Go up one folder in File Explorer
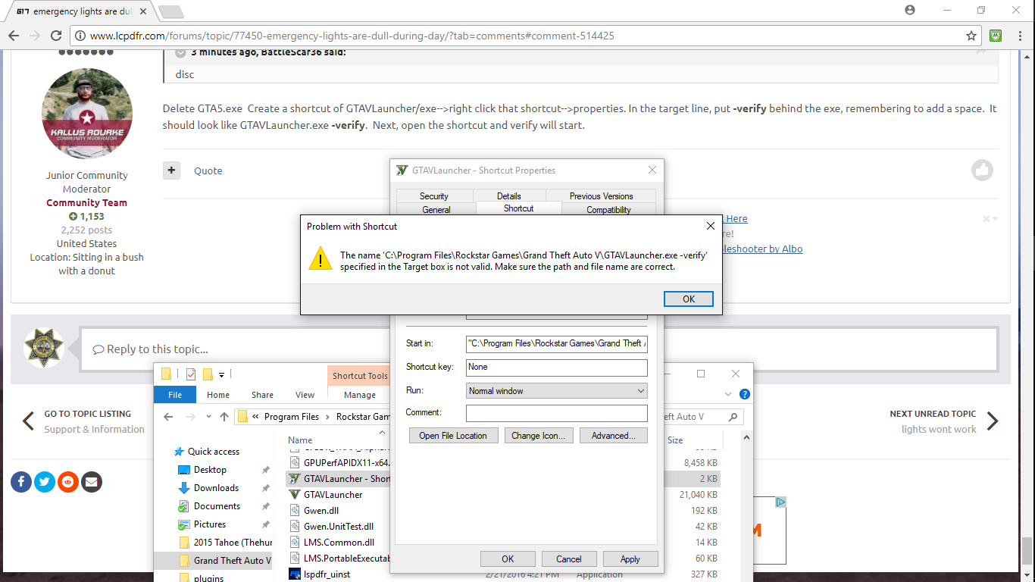The width and height of the screenshot is (1035, 582). pyautogui.click(x=224, y=417)
